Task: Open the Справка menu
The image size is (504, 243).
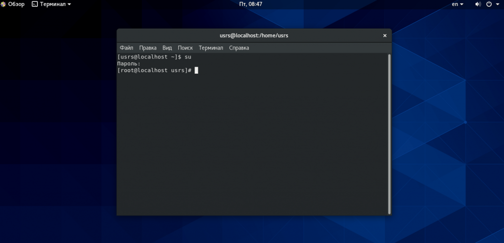Action: point(239,48)
